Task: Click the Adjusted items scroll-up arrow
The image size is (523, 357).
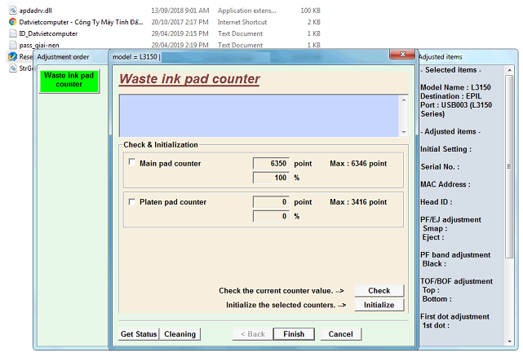Action: pos(509,70)
